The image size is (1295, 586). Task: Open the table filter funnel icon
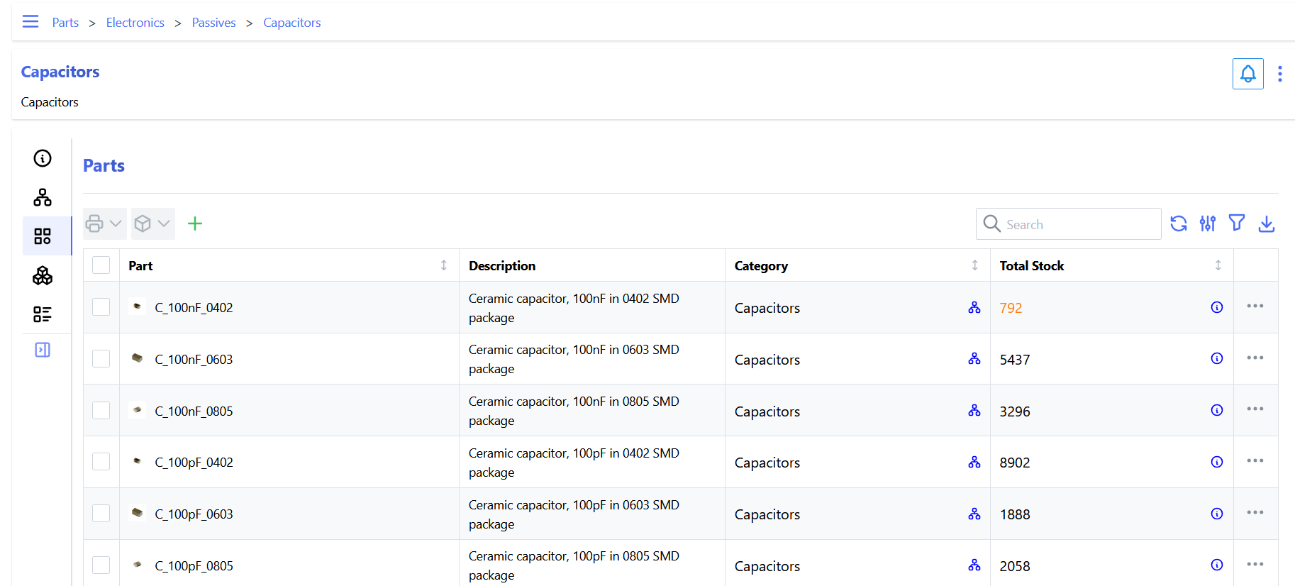point(1236,223)
